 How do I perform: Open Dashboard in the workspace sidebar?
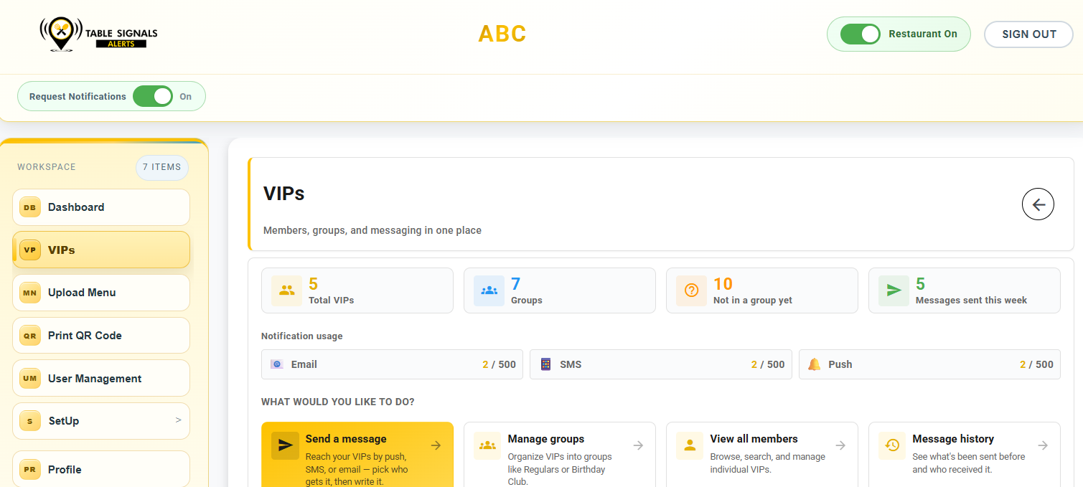click(x=101, y=207)
